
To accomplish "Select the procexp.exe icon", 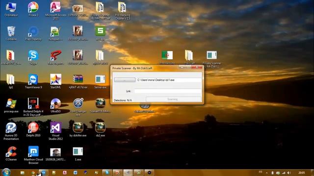I will click(11, 106).
